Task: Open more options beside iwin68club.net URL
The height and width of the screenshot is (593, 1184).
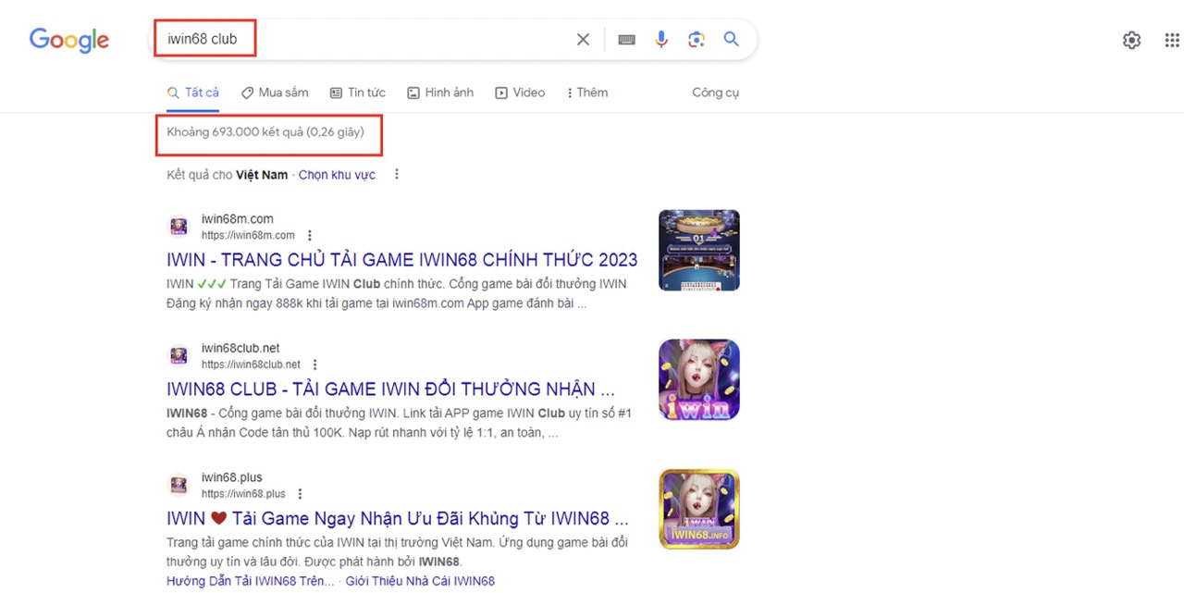Action: (x=315, y=364)
